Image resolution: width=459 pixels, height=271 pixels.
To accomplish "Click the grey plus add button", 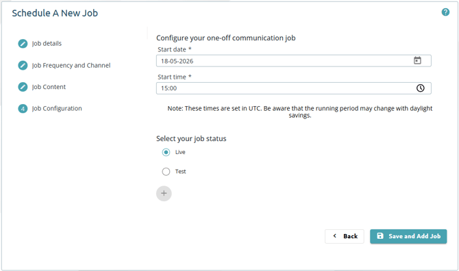I will pyautogui.click(x=164, y=193).
